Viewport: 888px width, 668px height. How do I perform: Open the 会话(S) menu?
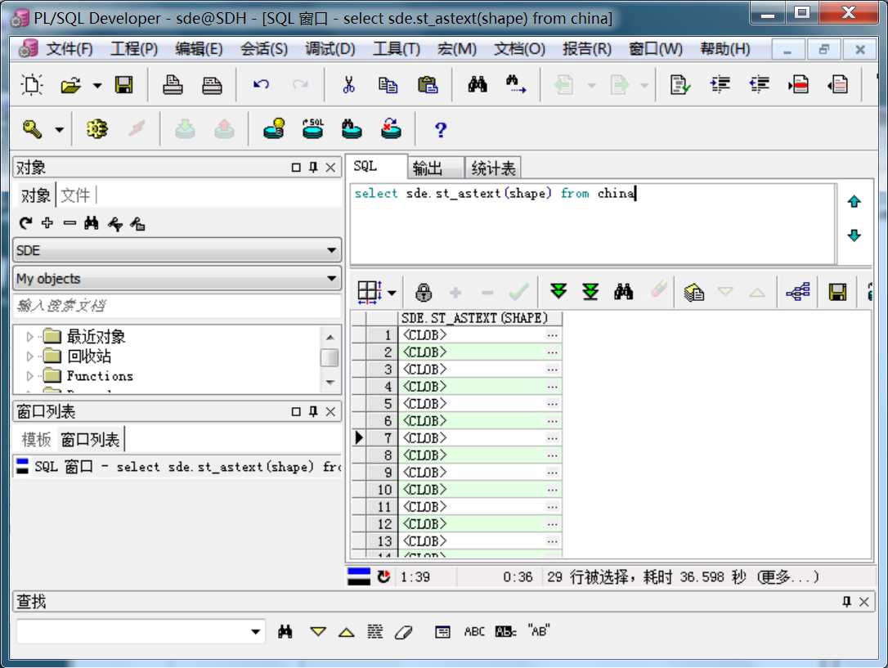(264, 49)
